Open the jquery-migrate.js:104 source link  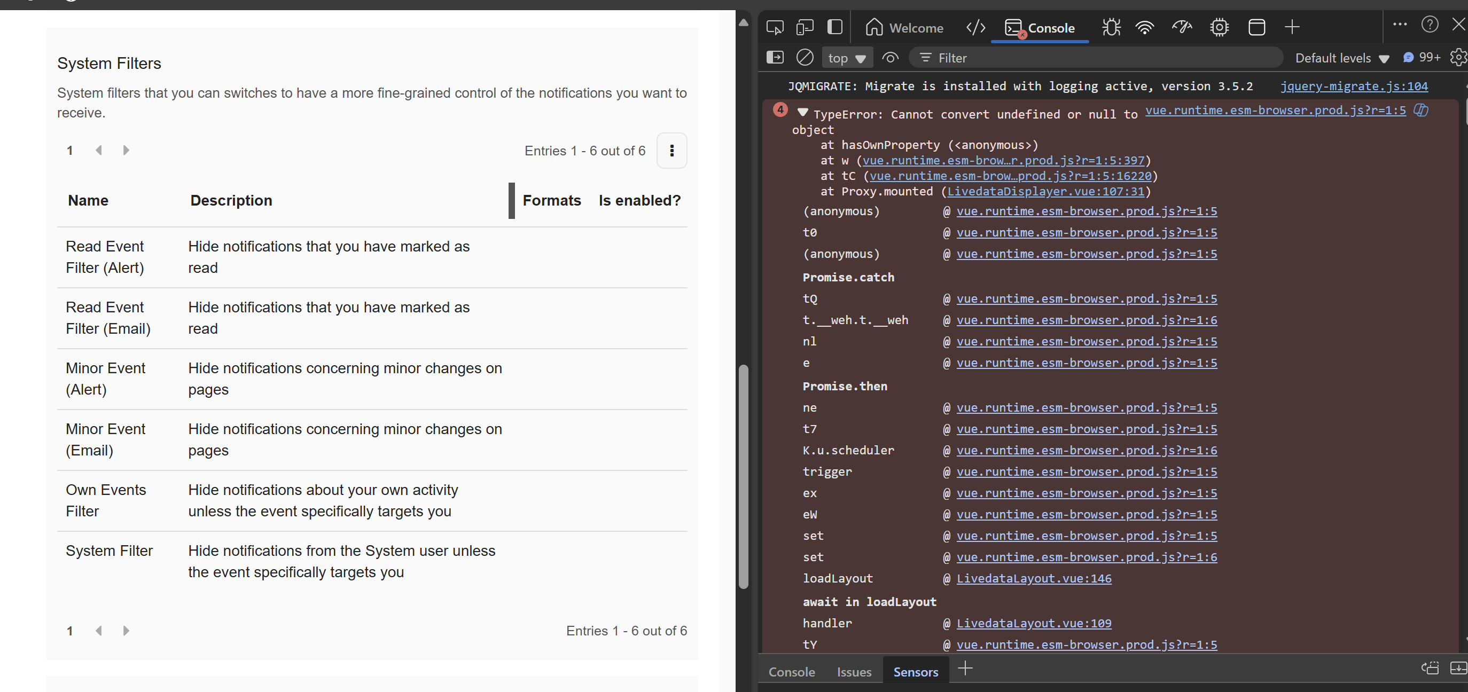pos(1354,86)
